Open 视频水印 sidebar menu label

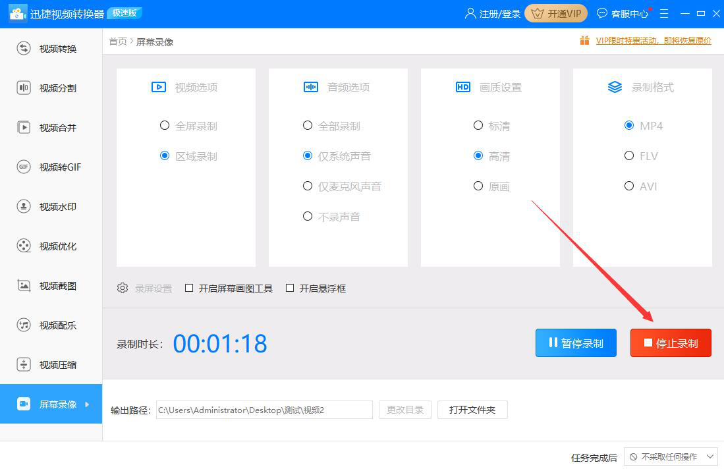click(58, 206)
